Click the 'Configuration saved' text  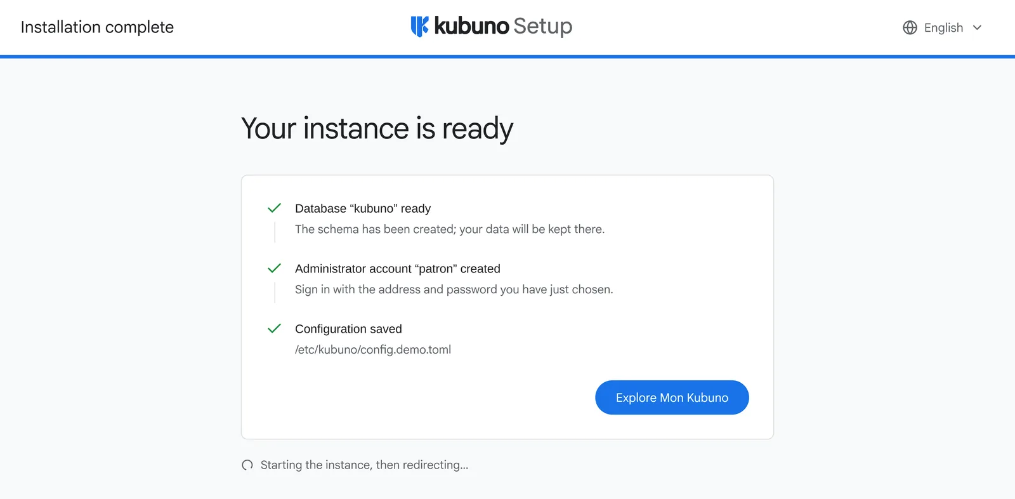(x=348, y=329)
